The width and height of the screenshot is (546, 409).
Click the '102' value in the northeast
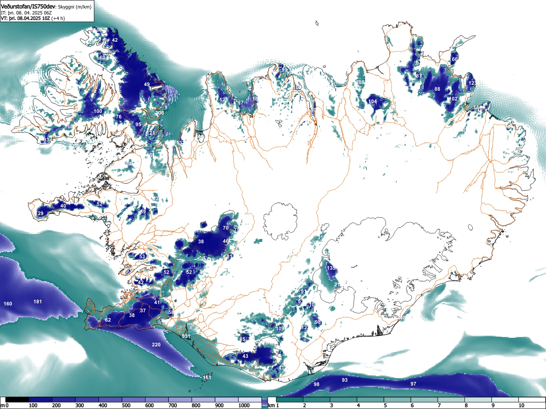pyautogui.click(x=453, y=99)
